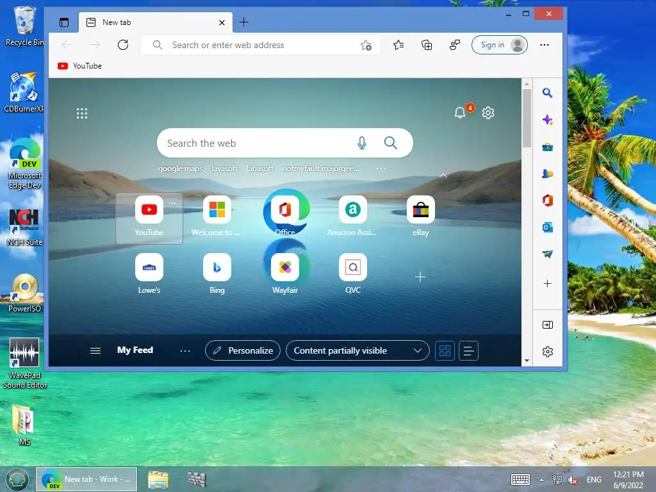Select the notmyfault majorgee suggestion
The image size is (656, 492).
pyautogui.click(x=320, y=168)
